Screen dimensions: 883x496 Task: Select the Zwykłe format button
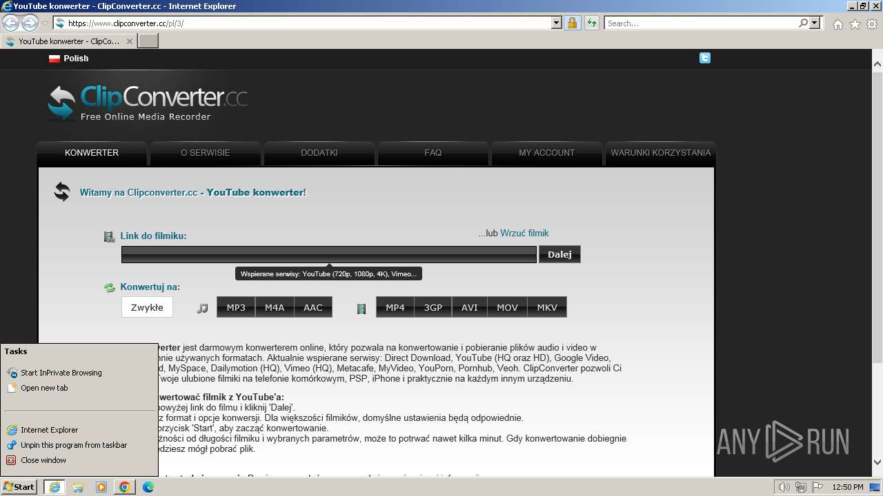tap(147, 307)
